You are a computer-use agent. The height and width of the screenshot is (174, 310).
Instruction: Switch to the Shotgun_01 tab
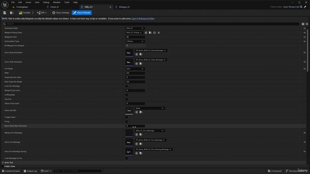124,7
